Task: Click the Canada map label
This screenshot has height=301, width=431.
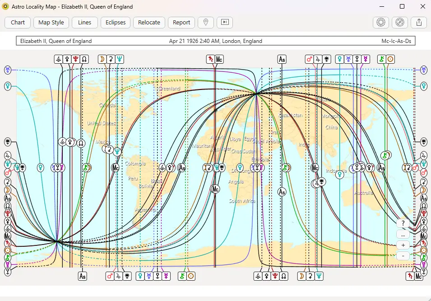Action: pyautogui.click(x=107, y=105)
